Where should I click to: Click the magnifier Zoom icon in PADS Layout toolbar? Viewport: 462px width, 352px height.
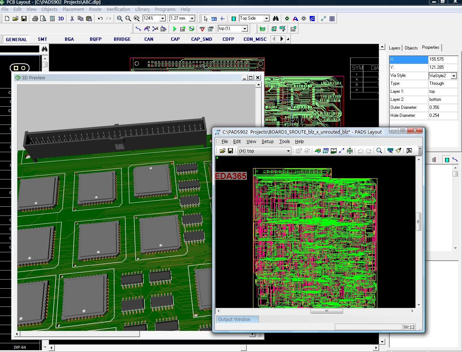pyautogui.click(x=379, y=151)
